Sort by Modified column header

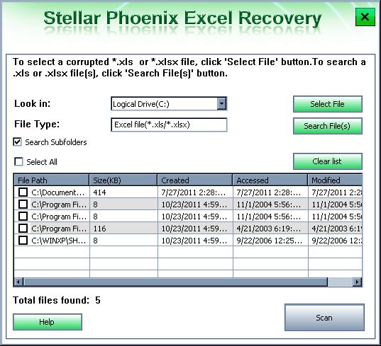[335, 180]
